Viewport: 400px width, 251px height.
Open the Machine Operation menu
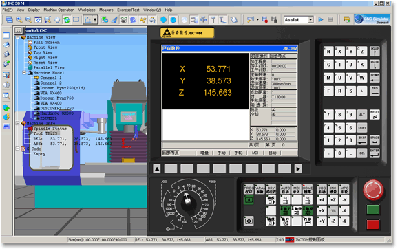coord(59,10)
